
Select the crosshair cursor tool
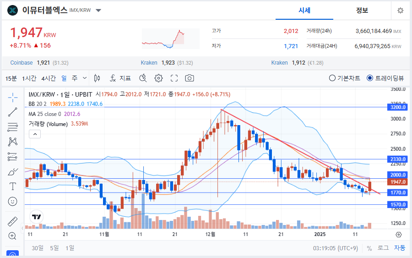coord(13,97)
